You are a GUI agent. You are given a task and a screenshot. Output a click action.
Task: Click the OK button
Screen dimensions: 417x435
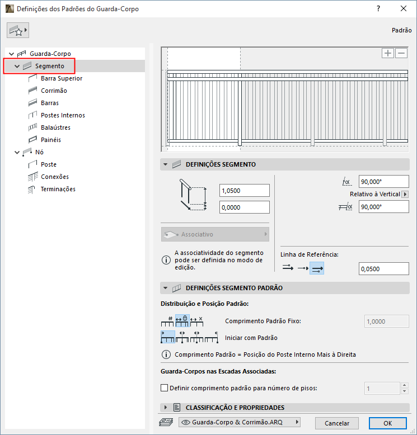pyautogui.click(x=387, y=423)
